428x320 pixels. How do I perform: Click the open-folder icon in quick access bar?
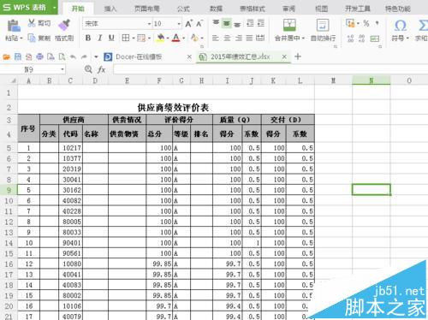pyautogui.click(x=7, y=57)
